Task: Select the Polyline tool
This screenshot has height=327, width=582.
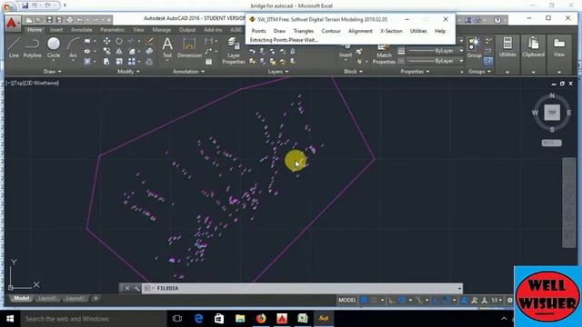Action: click(33, 47)
